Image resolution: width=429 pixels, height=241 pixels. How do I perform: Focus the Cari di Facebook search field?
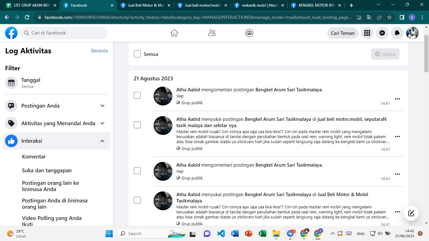(64, 33)
